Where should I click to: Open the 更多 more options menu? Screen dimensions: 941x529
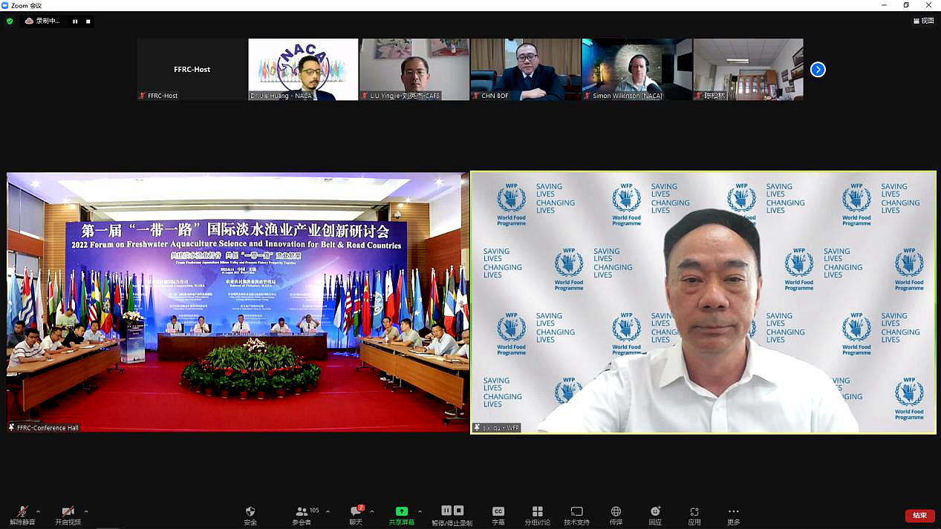pos(734,516)
